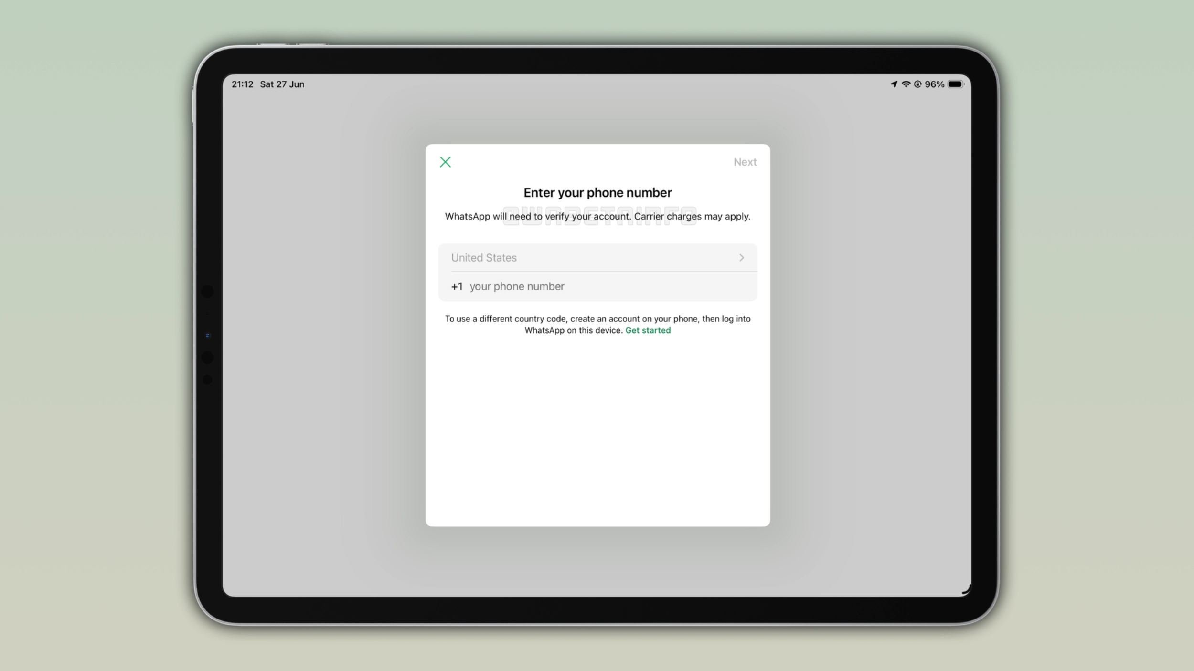Click the chevron beside United States
The width and height of the screenshot is (1194, 671).
coord(741,258)
